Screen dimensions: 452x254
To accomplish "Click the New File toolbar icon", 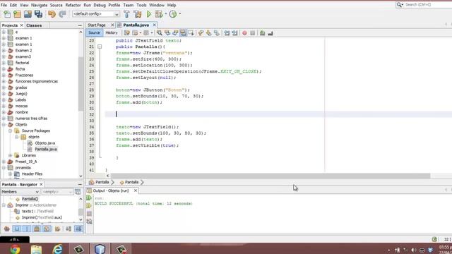I will click(7, 14).
